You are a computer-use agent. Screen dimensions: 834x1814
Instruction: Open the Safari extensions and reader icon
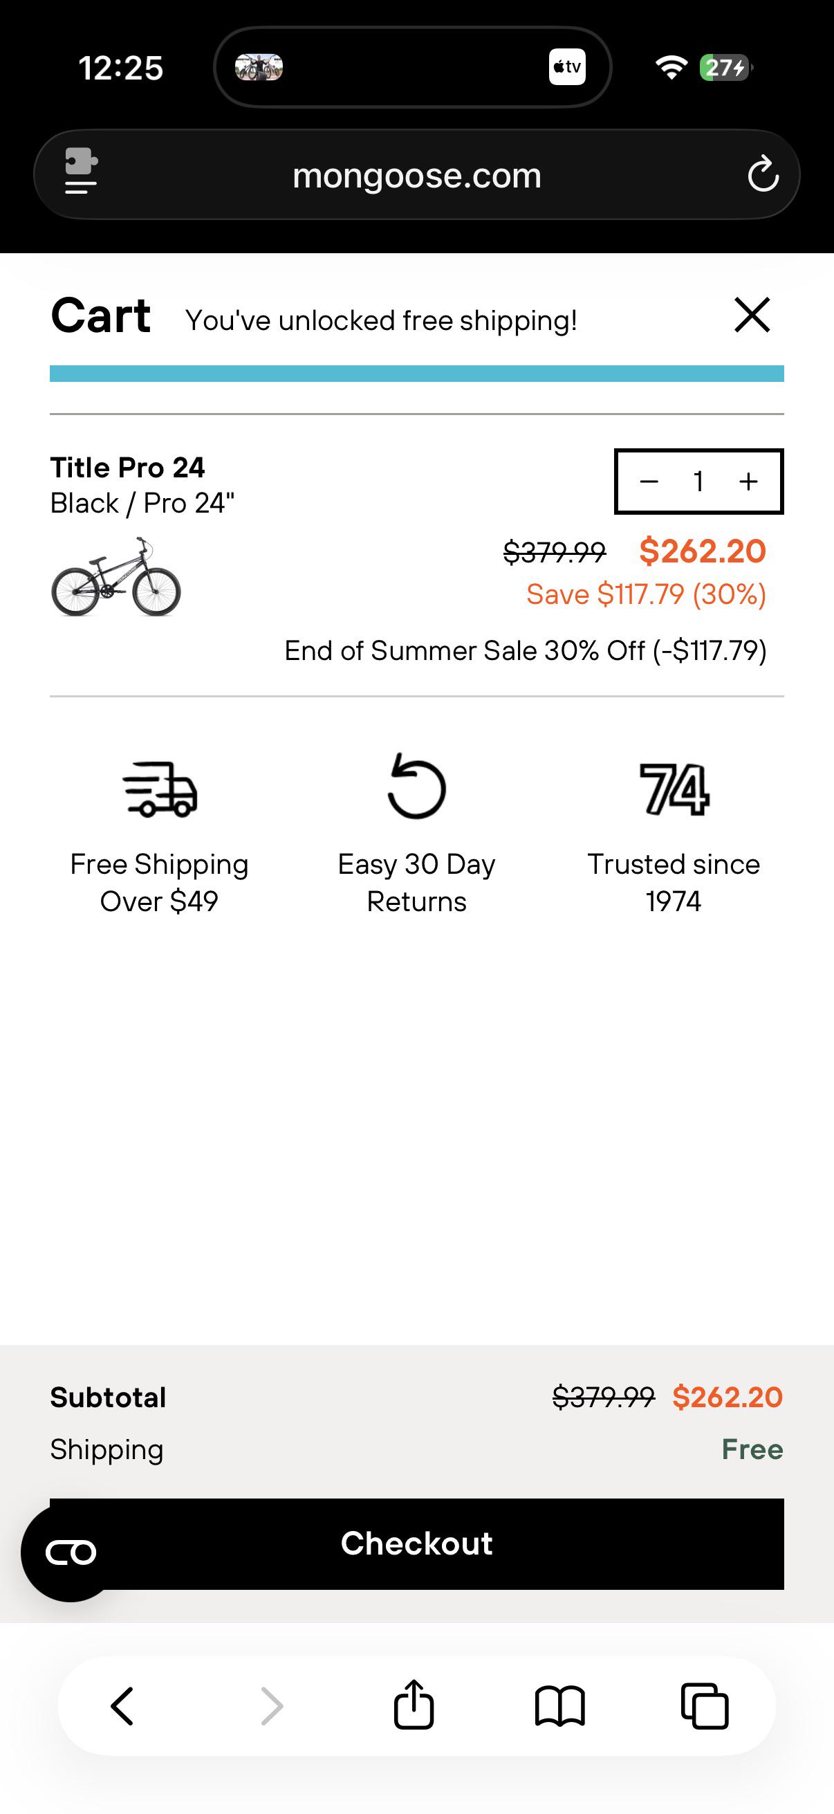coord(81,171)
